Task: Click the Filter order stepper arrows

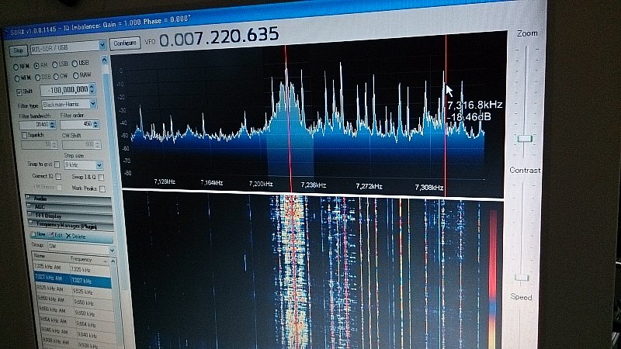Action: (x=95, y=124)
